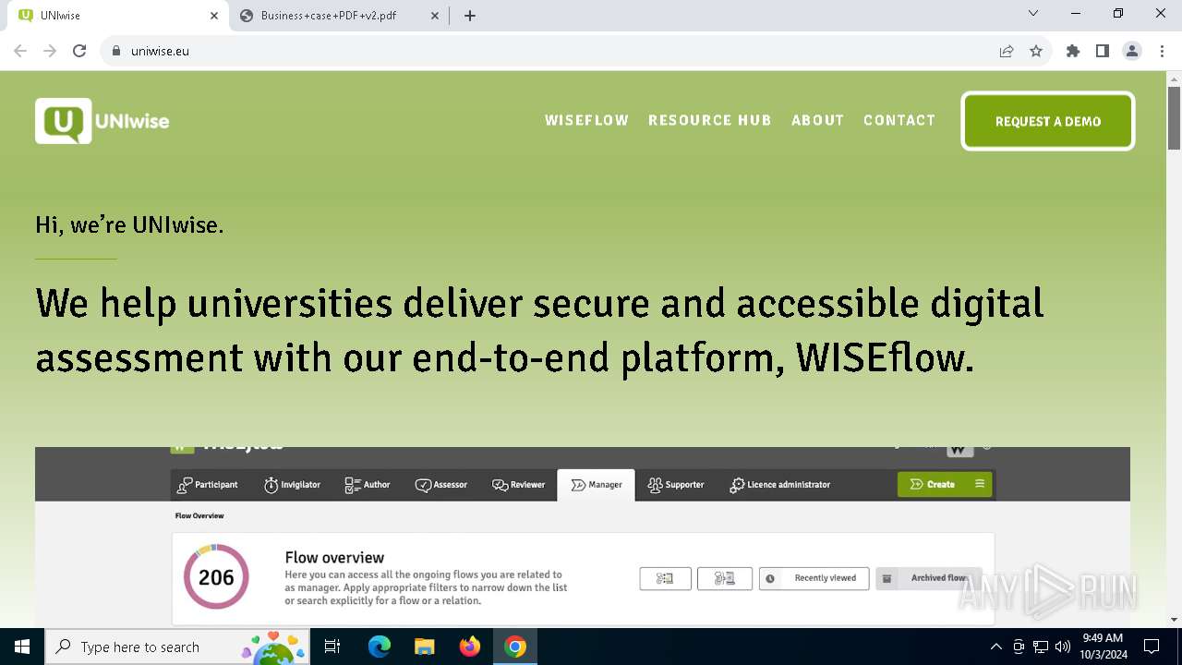The image size is (1182, 665).
Task: Select the UNIwise browser tab
Action: coord(118,15)
